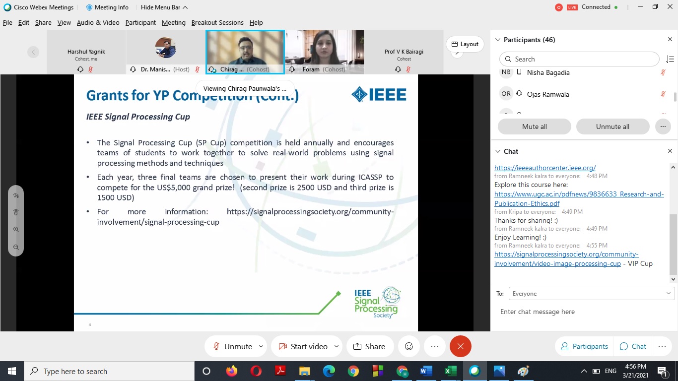The image size is (678, 381).
Task: Open the Breakout Sessions menu
Action: click(217, 22)
